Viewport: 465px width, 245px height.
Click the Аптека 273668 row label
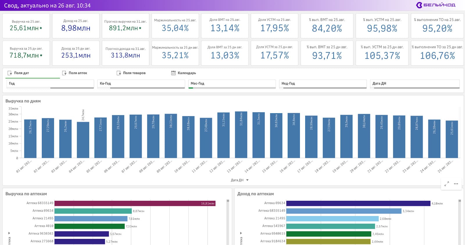42,241
